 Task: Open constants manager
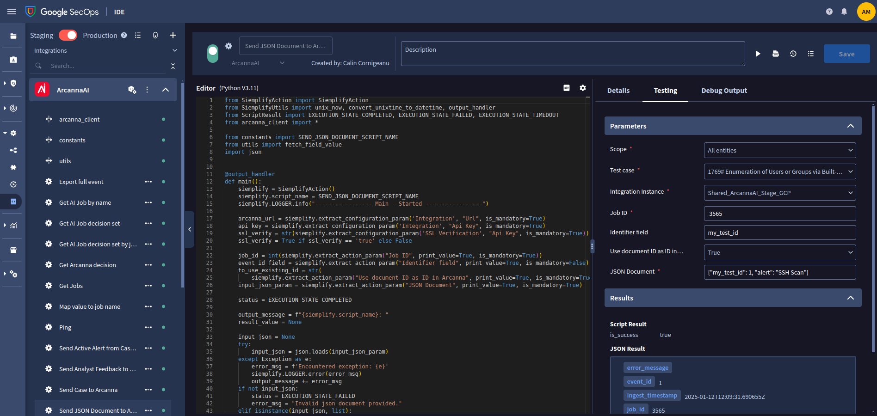72,140
